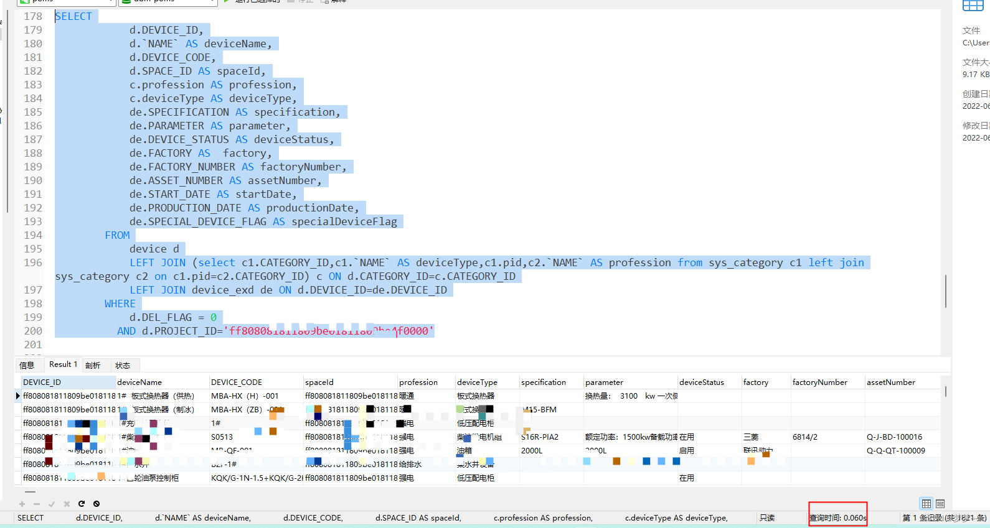Click the apply changes checkmark icon
990x528 pixels.
[x=52, y=504]
